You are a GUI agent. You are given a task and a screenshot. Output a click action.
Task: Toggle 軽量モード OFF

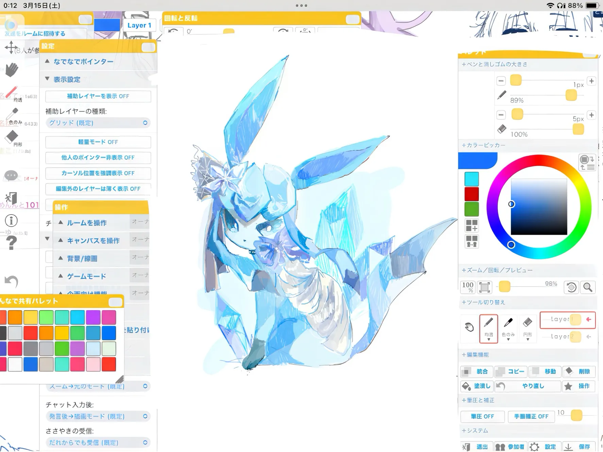(x=98, y=142)
